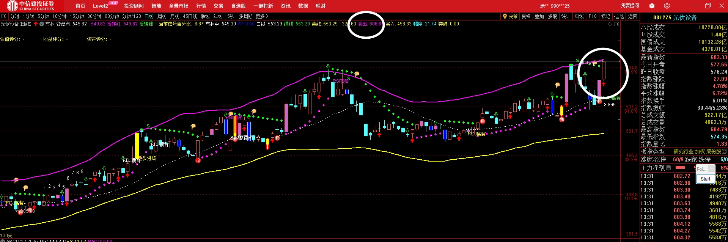Image resolution: width=728 pixels, height=242 pixels.
Task: Click the list icon beside 主力净额
Action: coord(668,167)
